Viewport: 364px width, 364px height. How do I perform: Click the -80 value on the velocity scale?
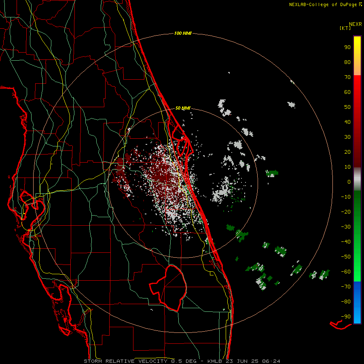346,302
